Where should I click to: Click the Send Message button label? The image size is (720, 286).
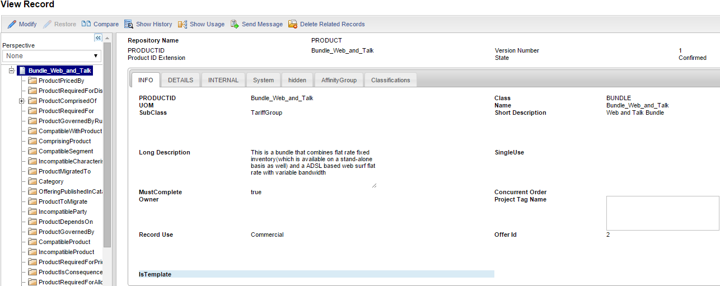click(x=262, y=24)
